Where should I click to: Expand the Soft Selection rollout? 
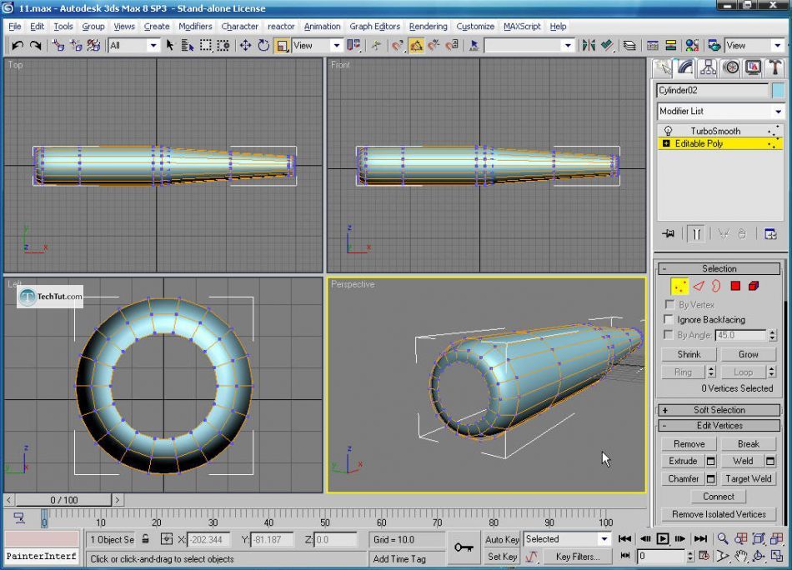click(719, 410)
